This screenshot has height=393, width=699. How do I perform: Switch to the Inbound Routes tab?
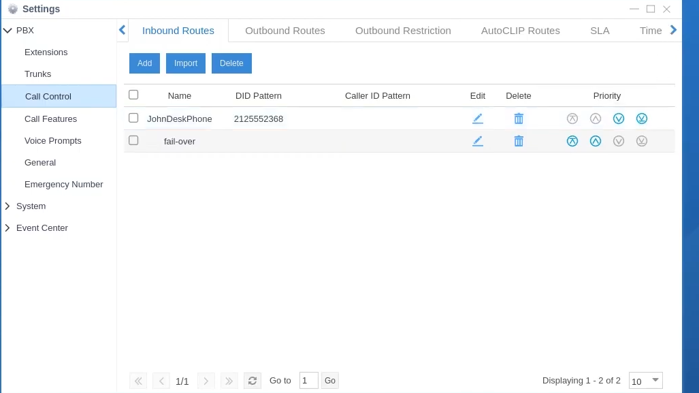pyautogui.click(x=178, y=31)
